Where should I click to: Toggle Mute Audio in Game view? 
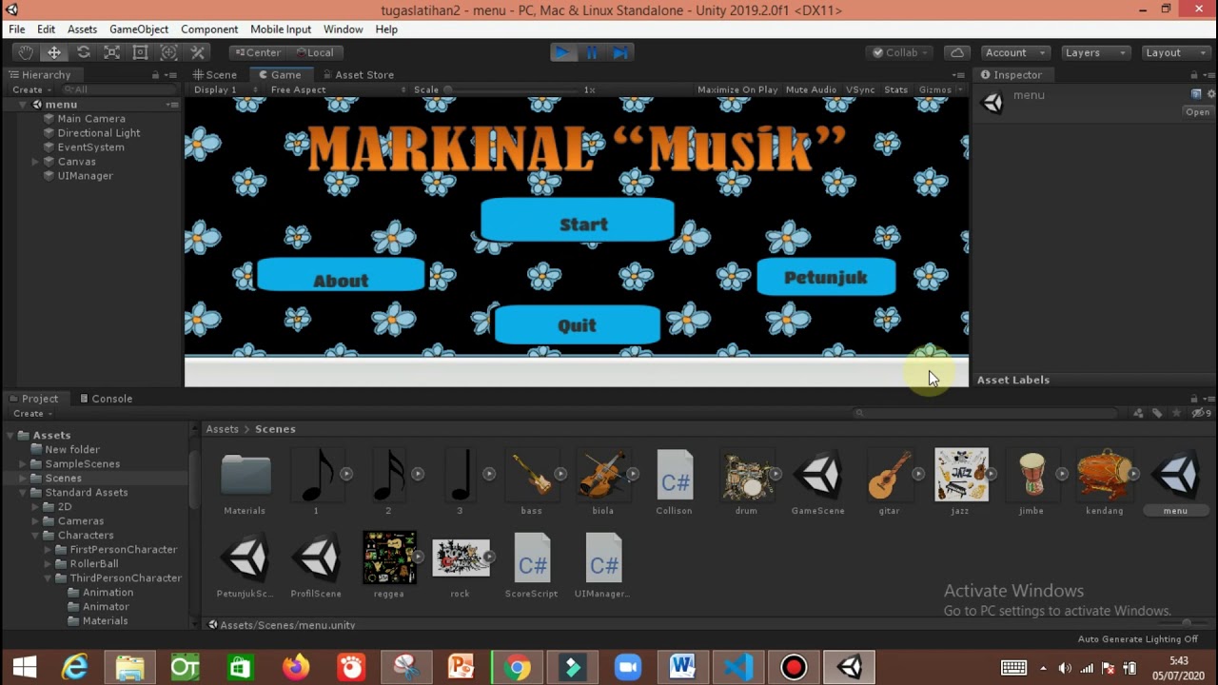coord(811,89)
